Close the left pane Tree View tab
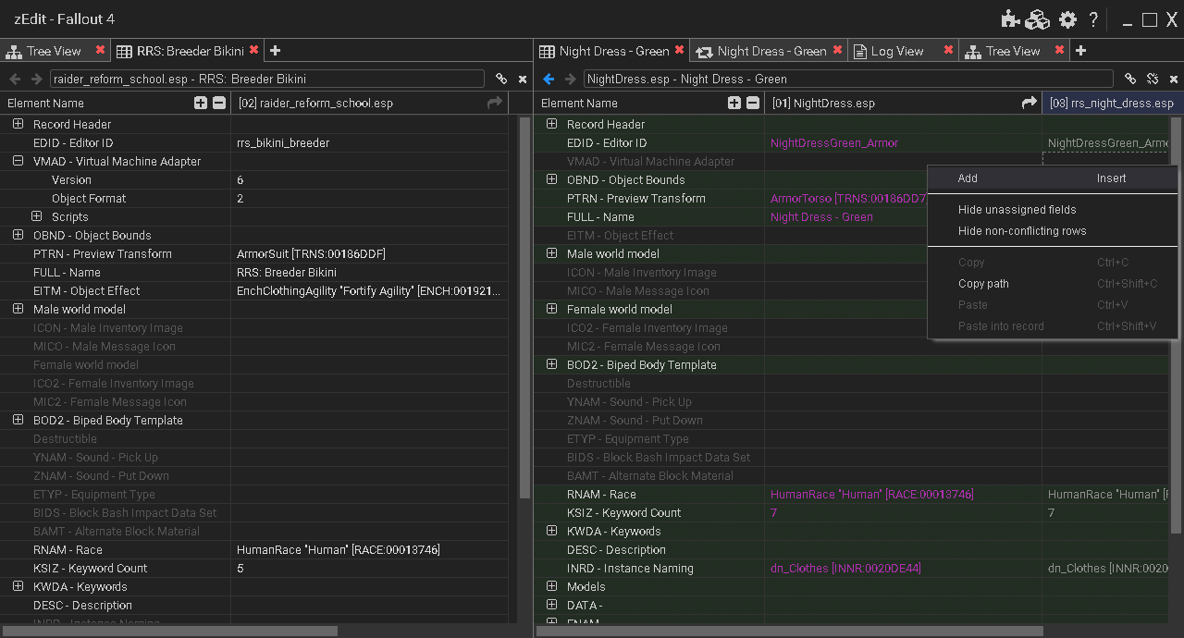Screen dimensions: 1184x638 100,51
